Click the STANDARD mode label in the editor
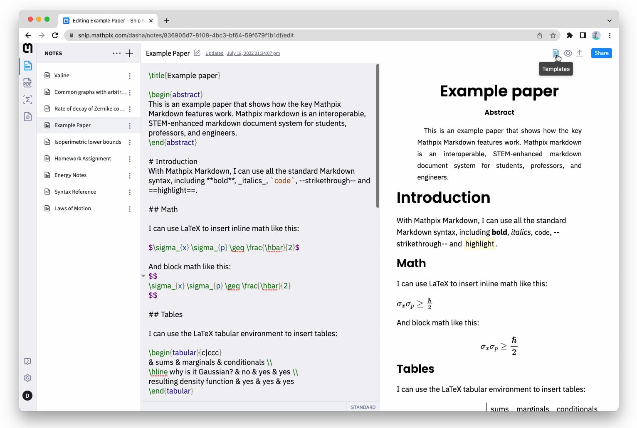This screenshot has height=428, width=637. click(x=363, y=407)
